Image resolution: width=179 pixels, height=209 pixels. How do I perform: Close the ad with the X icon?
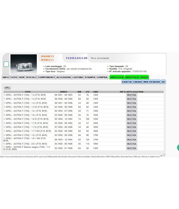click(x=164, y=155)
